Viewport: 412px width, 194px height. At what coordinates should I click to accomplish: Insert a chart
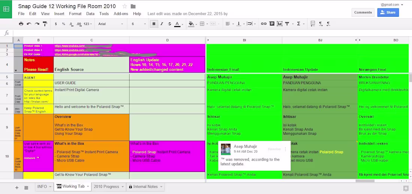[x=279, y=24]
